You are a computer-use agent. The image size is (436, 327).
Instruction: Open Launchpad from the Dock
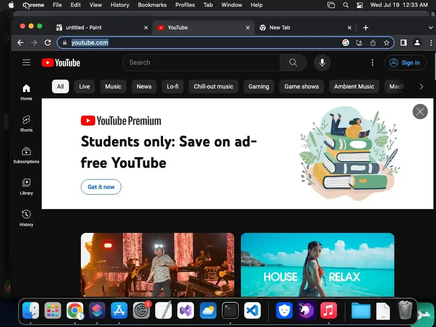(x=53, y=310)
